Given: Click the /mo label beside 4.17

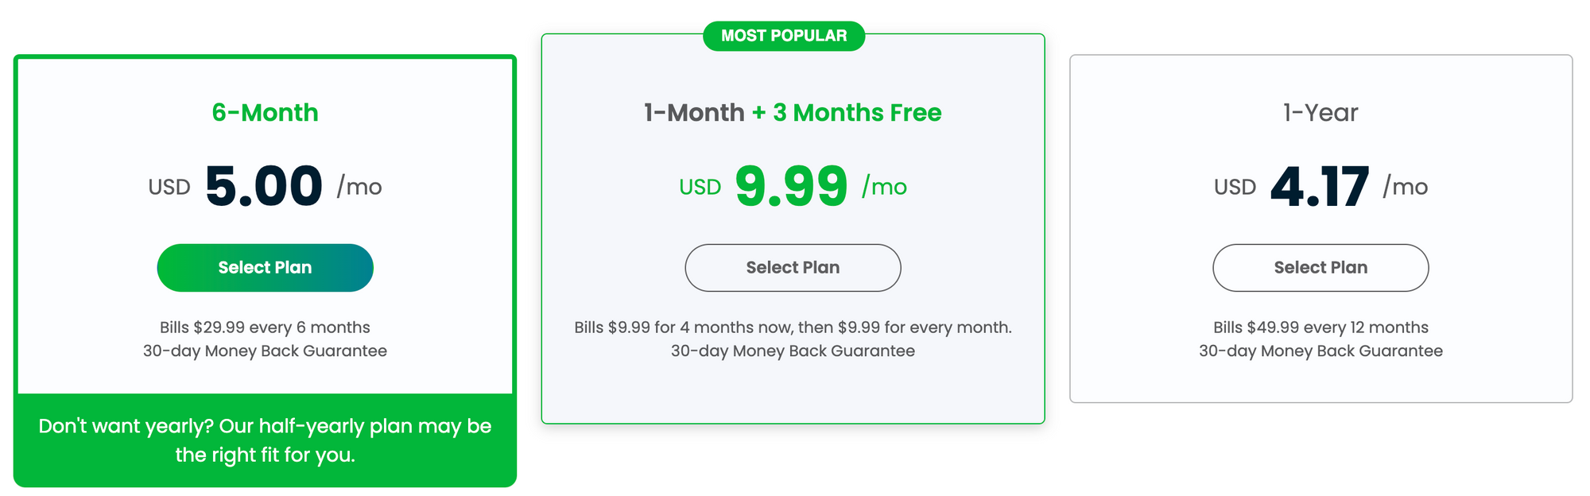Looking at the screenshot, I should tap(1406, 187).
